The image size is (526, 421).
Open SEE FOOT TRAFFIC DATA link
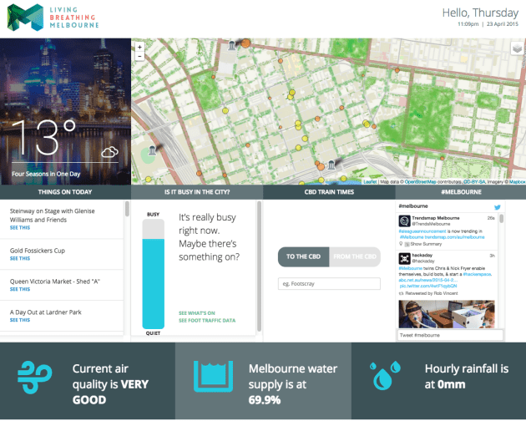[x=206, y=321]
